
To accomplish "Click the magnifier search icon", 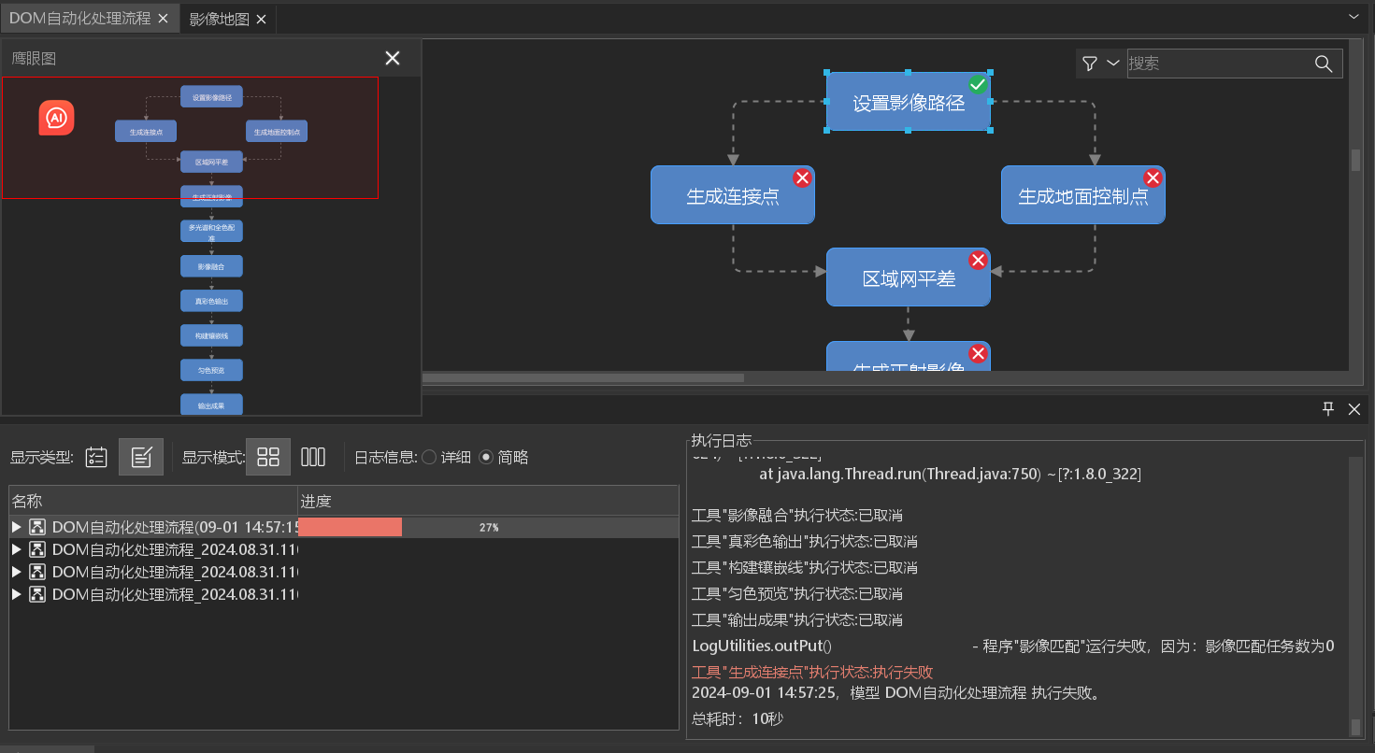I will (1324, 64).
